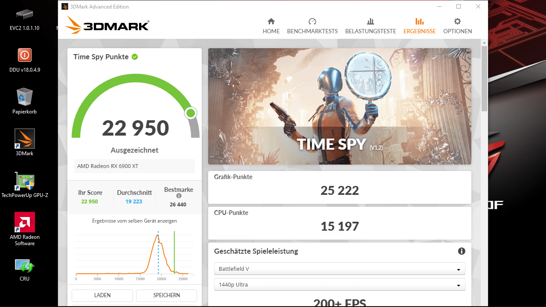Select the AMD Radeon Software desktop icon
Image resolution: width=546 pixels, height=307 pixels.
(24, 229)
